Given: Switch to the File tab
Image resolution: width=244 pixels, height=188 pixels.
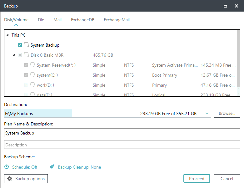Looking at the screenshot, I should tap(41, 20).
